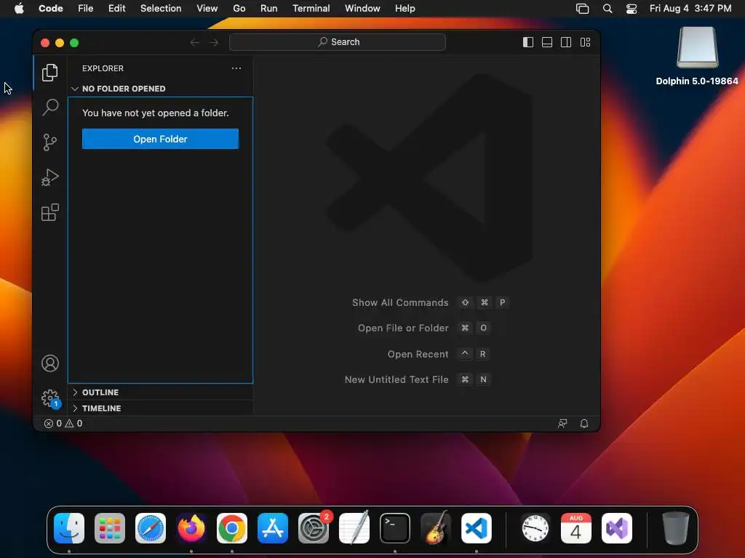
Task: Open the Run menu
Action: point(269,9)
